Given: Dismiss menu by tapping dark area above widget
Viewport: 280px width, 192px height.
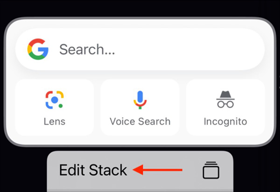Looking at the screenshot, I should pos(140,8).
